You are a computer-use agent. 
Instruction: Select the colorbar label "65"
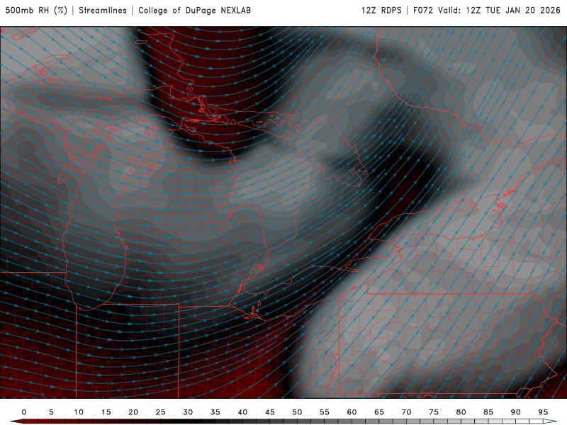click(x=379, y=412)
